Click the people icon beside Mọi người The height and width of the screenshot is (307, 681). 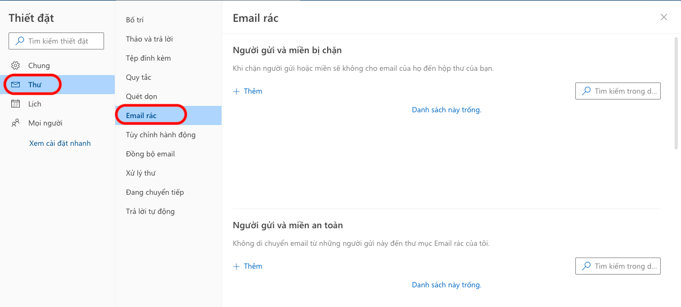pyautogui.click(x=15, y=123)
